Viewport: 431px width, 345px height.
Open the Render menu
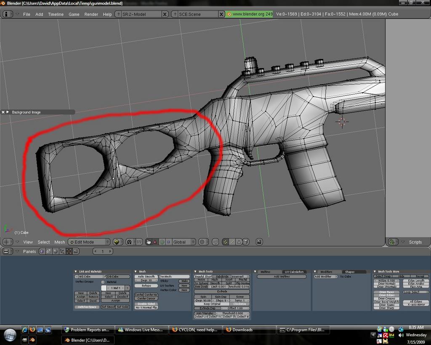(91, 14)
